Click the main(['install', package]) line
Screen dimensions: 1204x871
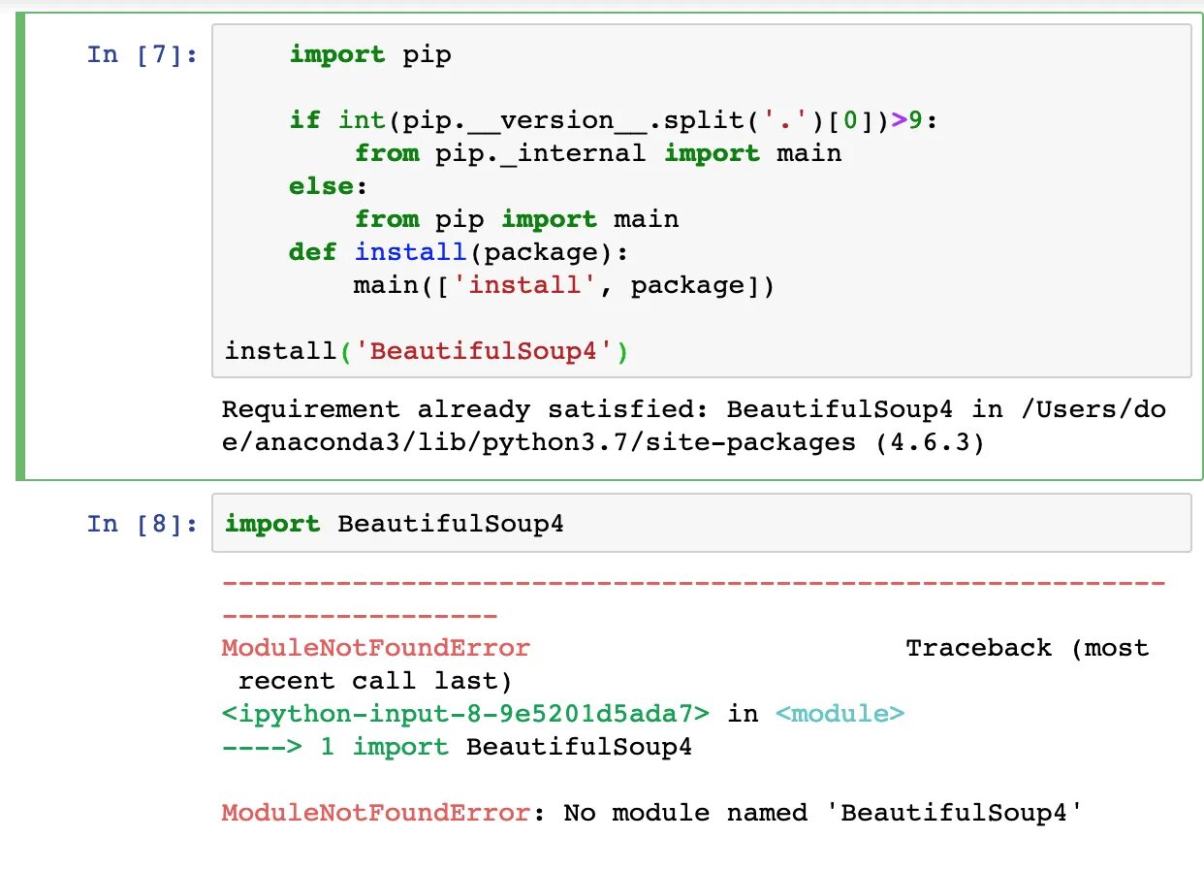click(565, 285)
